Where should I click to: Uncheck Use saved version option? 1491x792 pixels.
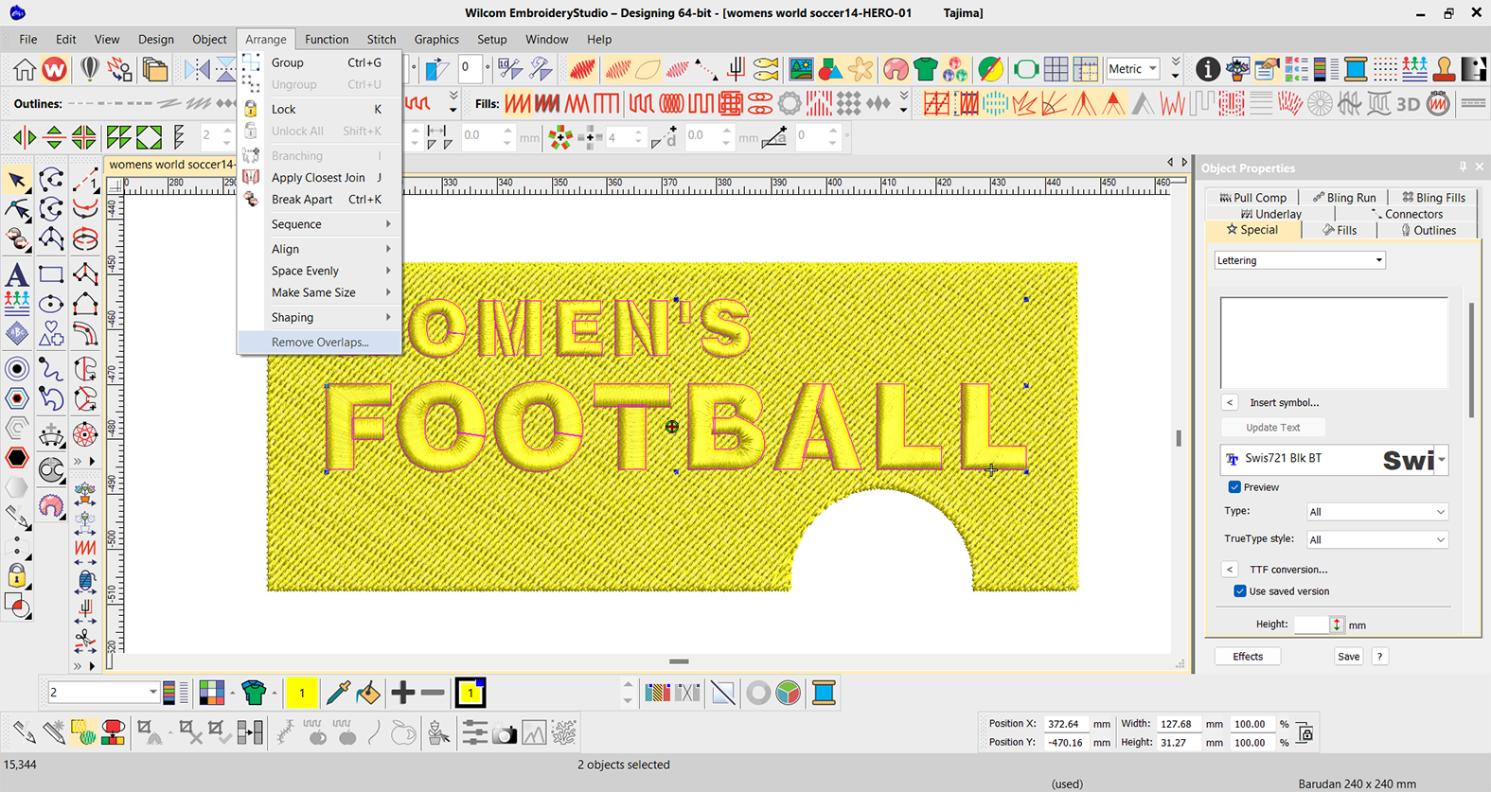click(x=1240, y=591)
